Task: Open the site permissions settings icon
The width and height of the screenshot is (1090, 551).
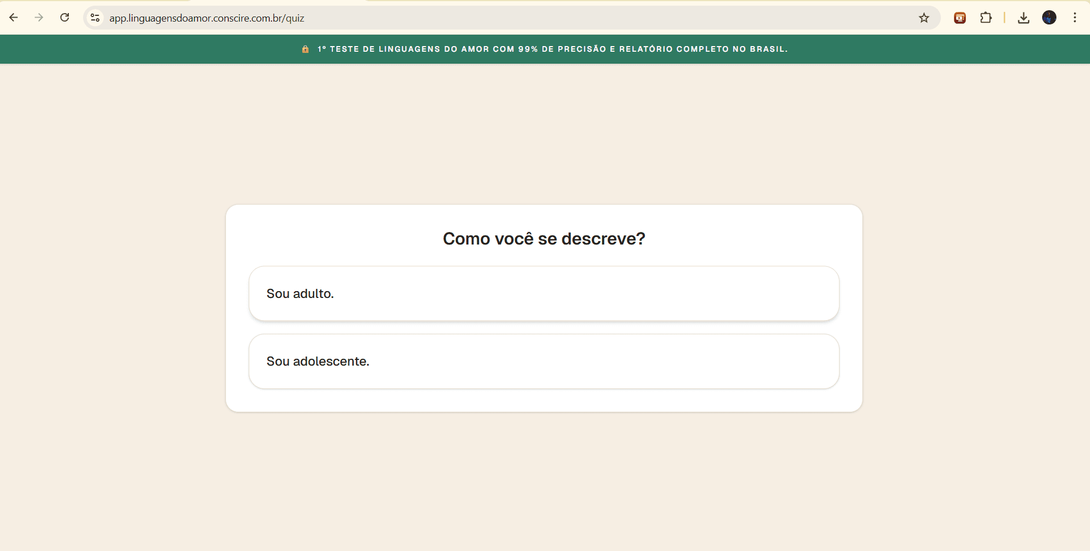Action: [95, 18]
